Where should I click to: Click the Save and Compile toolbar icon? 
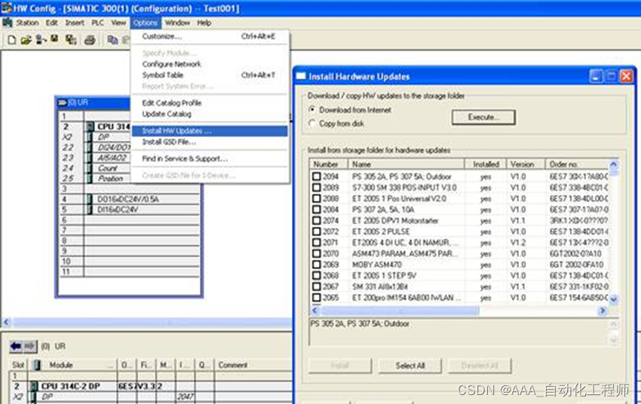click(71, 40)
